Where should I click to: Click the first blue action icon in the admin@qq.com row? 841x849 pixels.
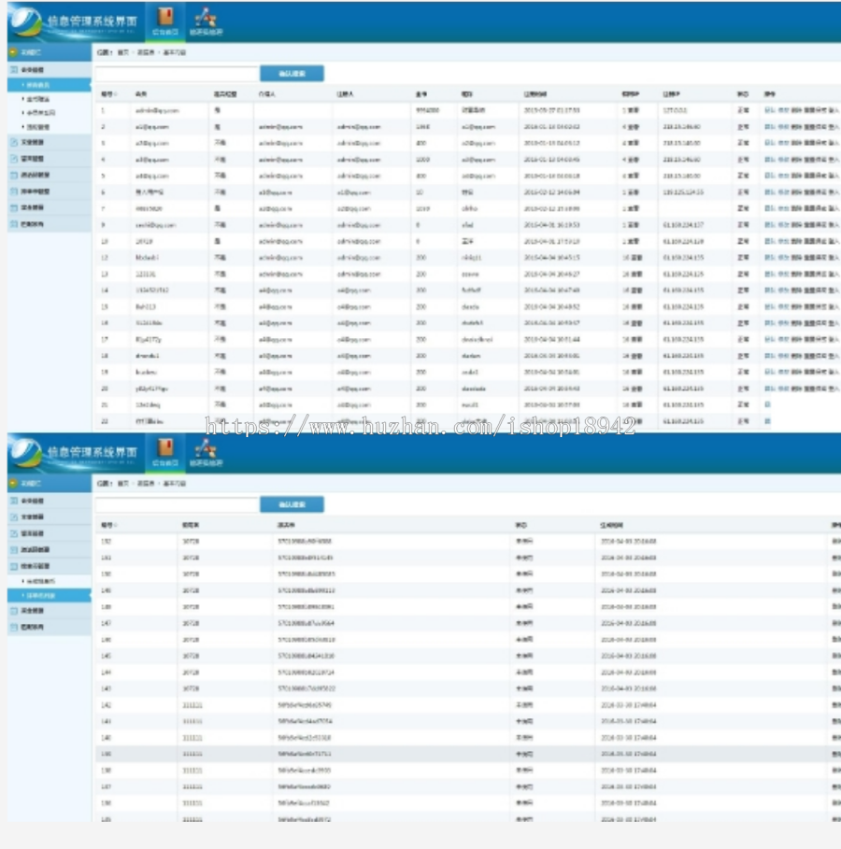pos(769,110)
